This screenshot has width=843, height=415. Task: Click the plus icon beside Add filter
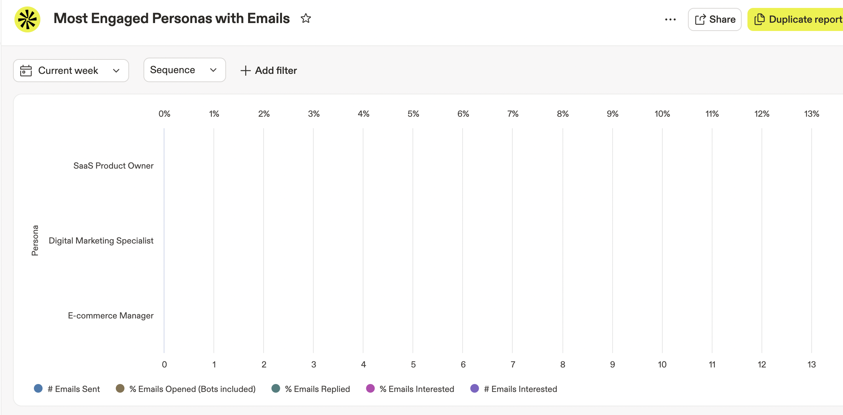(x=245, y=71)
